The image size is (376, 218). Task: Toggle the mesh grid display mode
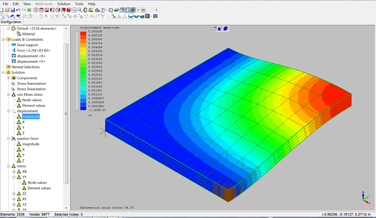click(133, 10)
